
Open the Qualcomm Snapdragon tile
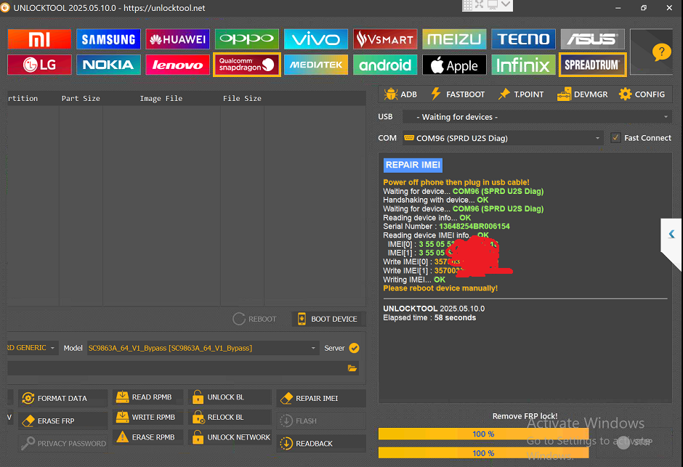246,65
